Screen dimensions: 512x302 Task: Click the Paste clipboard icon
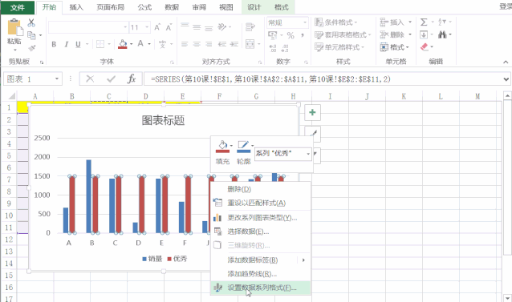pyautogui.click(x=14, y=27)
